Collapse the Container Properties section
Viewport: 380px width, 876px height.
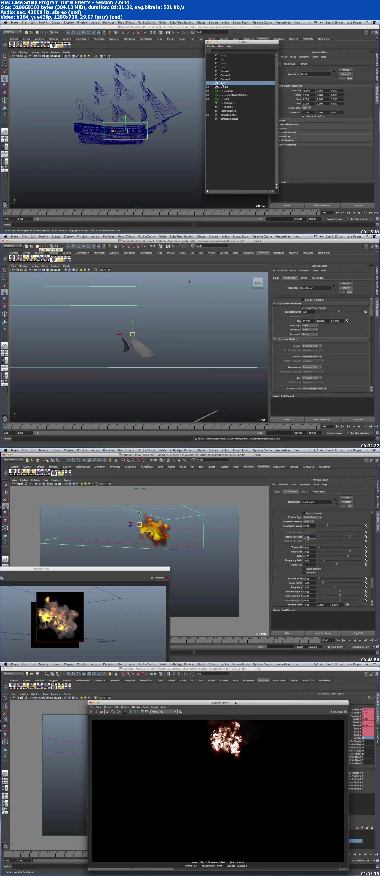(275, 303)
